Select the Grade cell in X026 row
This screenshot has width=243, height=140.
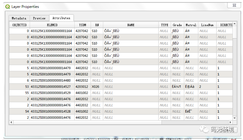point(177,87)
